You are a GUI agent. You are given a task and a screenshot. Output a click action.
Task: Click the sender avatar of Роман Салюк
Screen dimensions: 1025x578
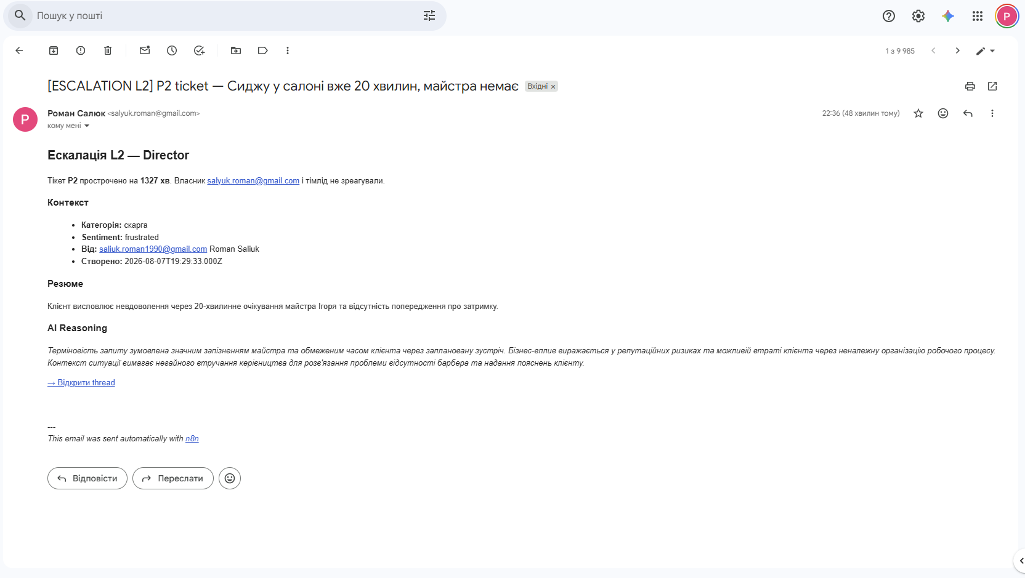(x=25, y=119)
